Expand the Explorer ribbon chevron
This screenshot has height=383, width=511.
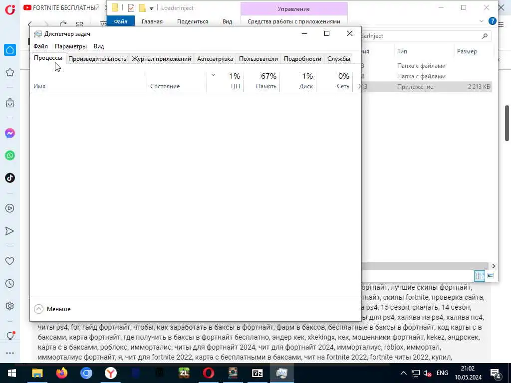click(x=482, y=21)
